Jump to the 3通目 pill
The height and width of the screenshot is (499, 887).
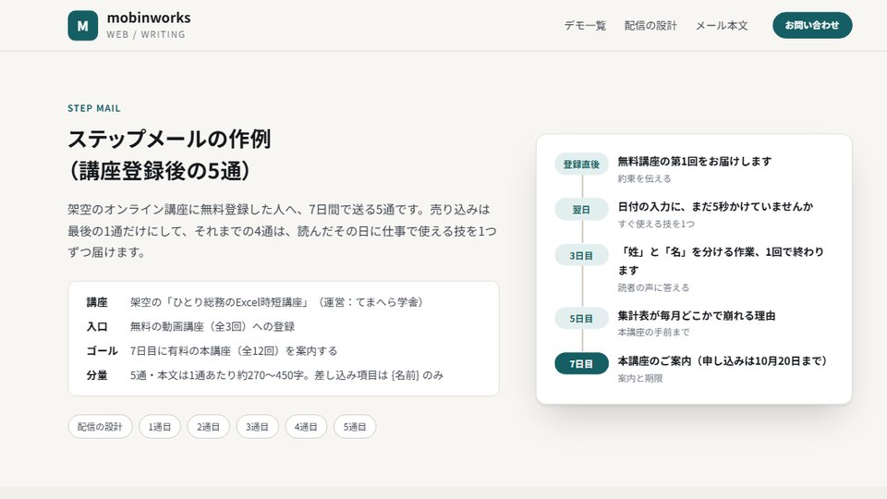[x=257, y=427]
